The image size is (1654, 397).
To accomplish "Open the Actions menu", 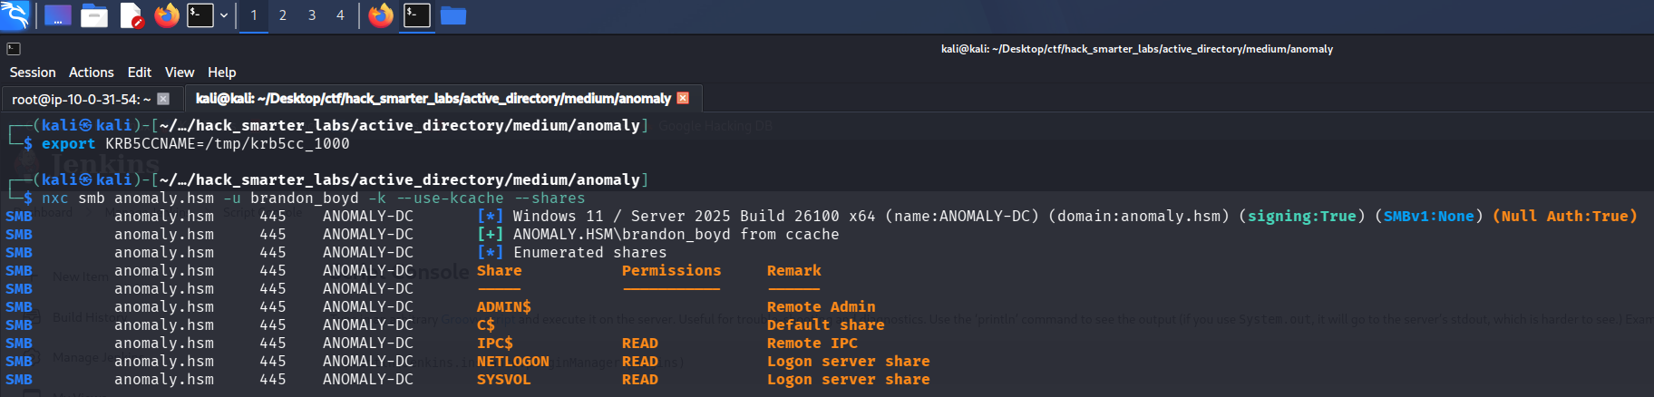I will click(x=92, y=73).
